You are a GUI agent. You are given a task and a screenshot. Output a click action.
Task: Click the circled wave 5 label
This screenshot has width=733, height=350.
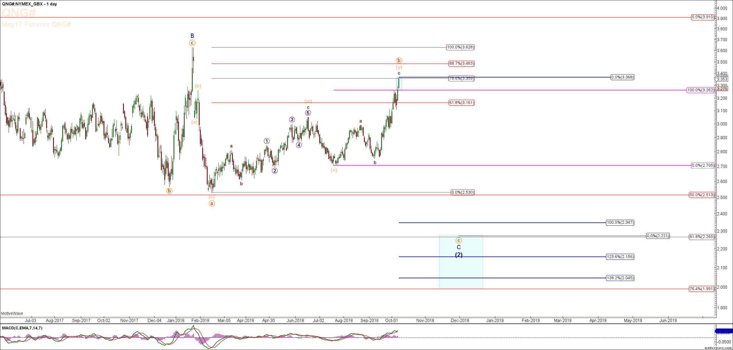[x=308, y=113]
